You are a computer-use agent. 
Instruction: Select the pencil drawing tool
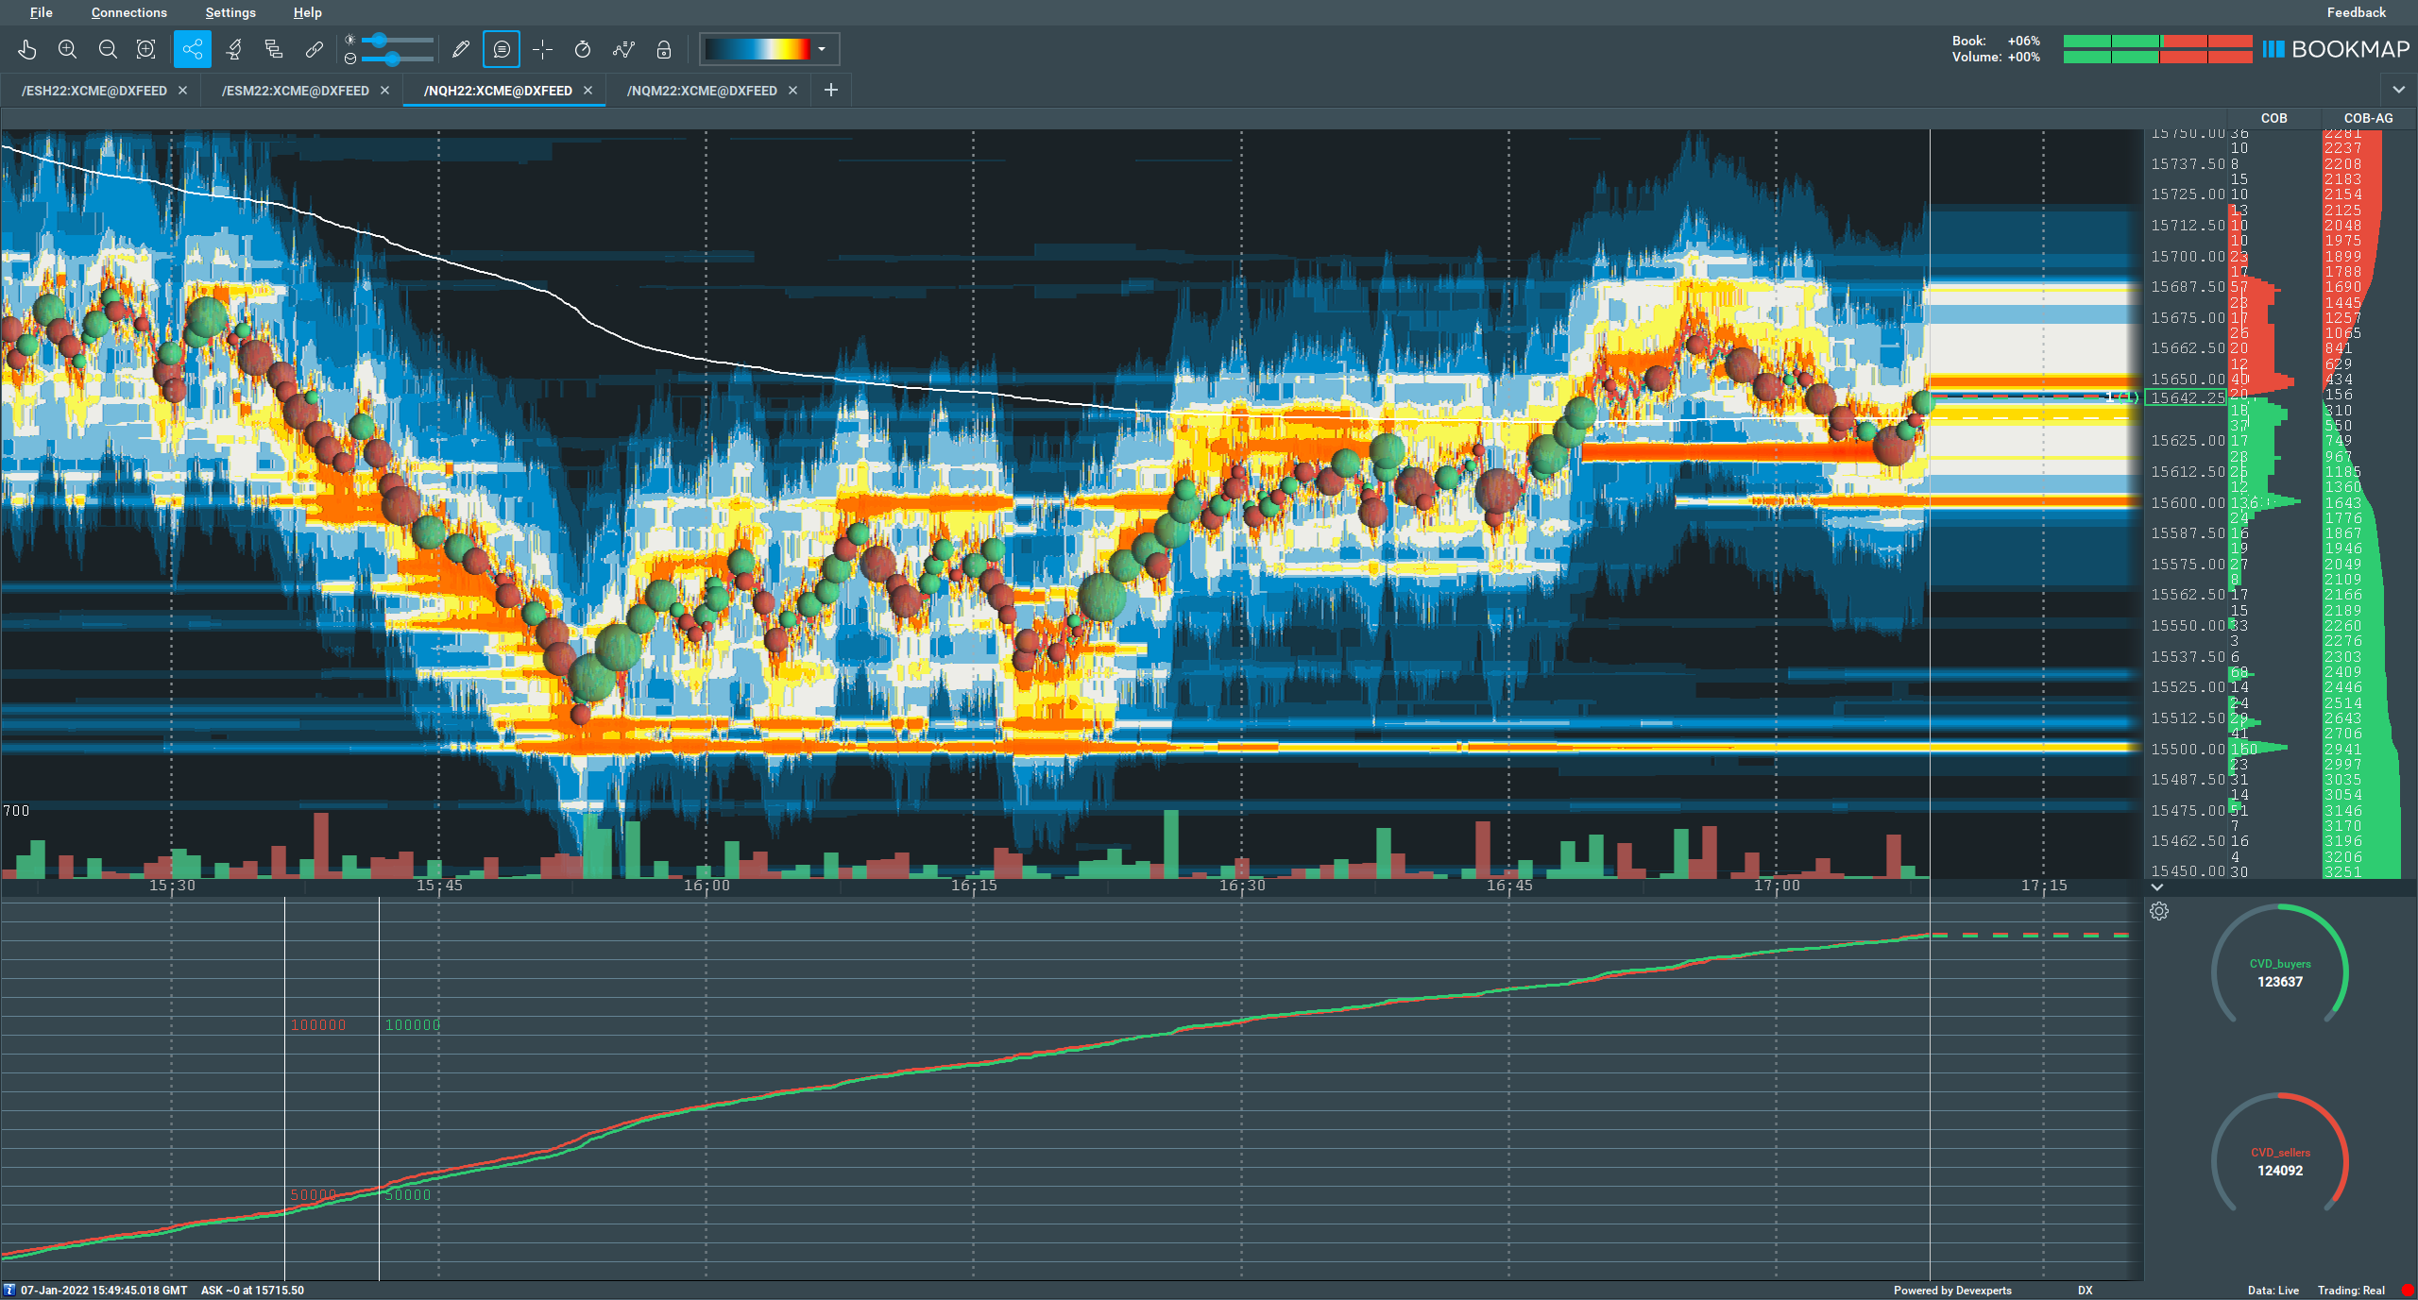(x=461, y=49)
